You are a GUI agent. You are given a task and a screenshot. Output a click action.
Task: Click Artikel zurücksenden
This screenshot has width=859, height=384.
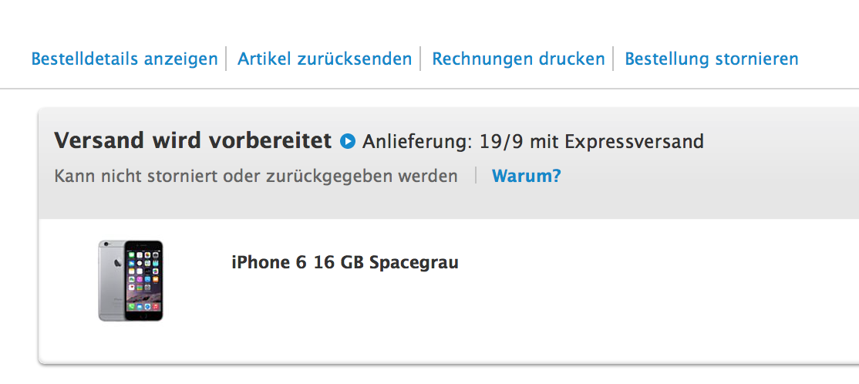click(x=325, y=59)
